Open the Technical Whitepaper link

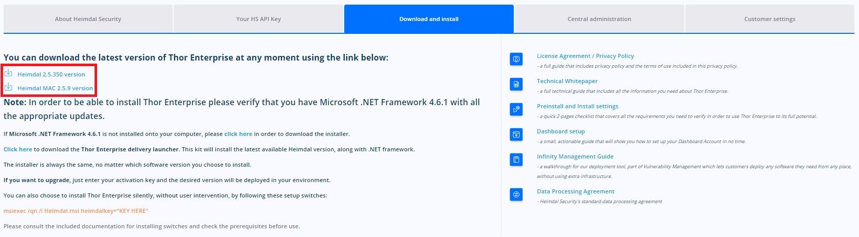click(x=567, y=81)
